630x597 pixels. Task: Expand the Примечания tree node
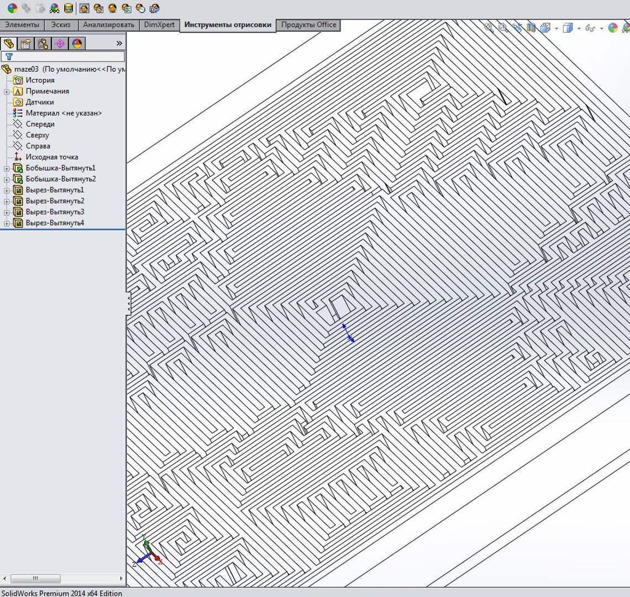click(7, 92)
